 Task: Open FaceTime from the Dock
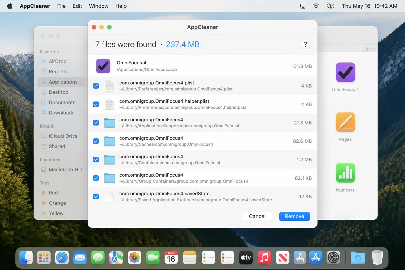(x=153, y=257)
